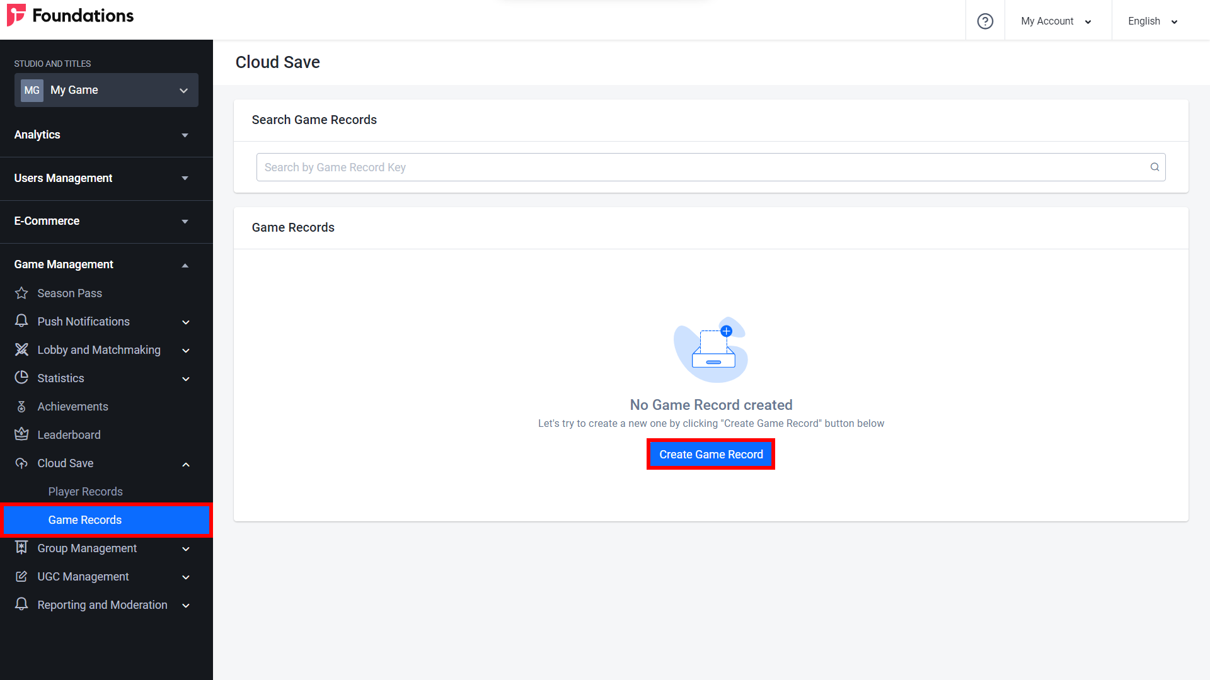This screenshot has height=680, width=1210.
Task: Click the Cloud Save icon in sidebar
Action: pos(21,463)
